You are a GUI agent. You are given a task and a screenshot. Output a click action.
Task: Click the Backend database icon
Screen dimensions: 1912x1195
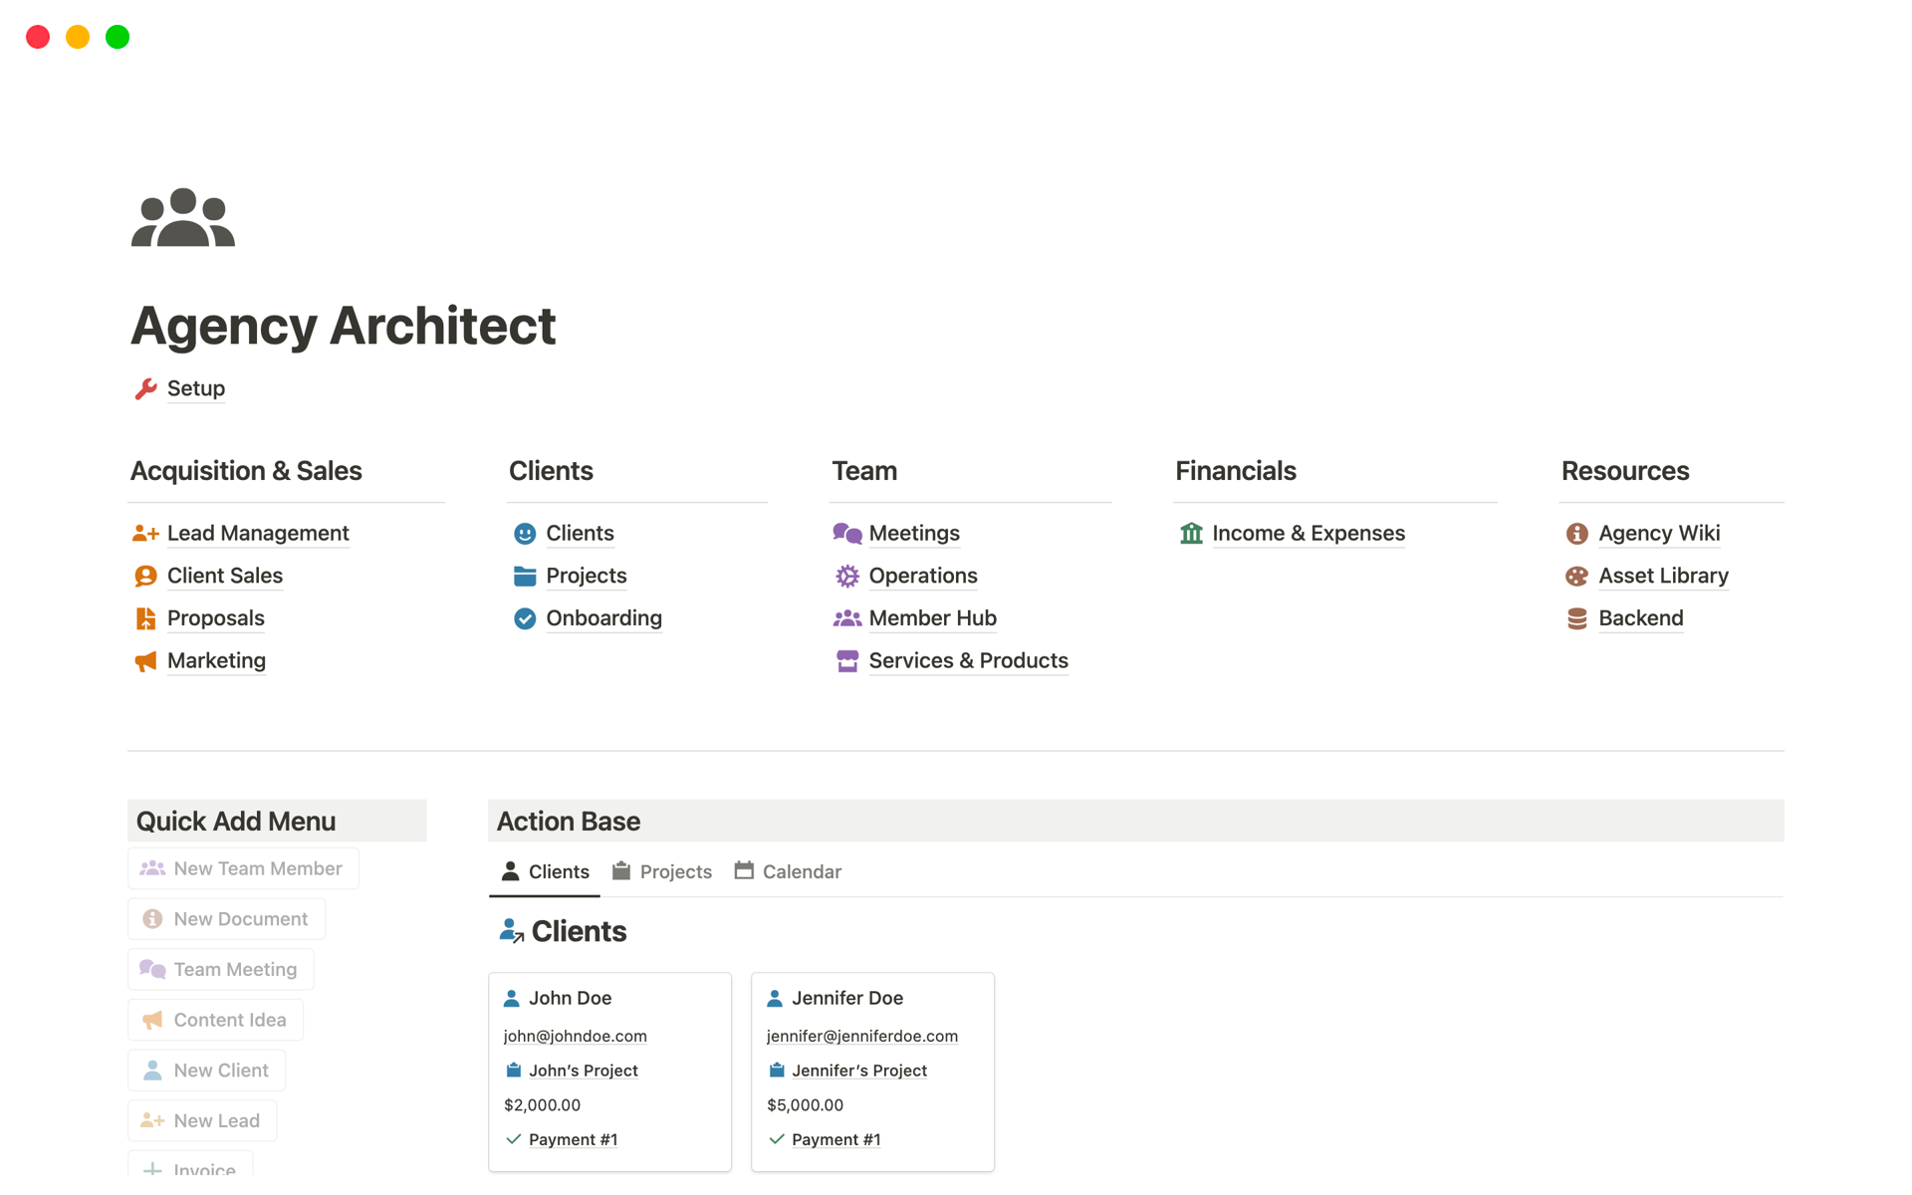(1576, 618)
